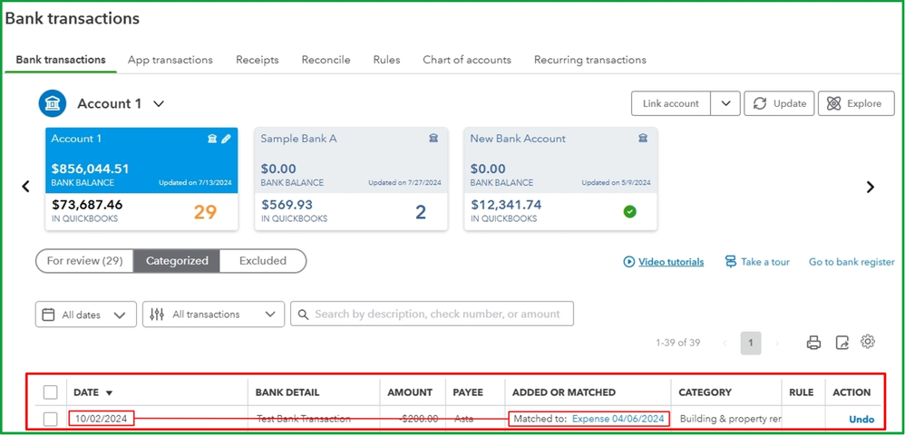
Task: Select the Sample Bank A card
Action: point(351,179)
